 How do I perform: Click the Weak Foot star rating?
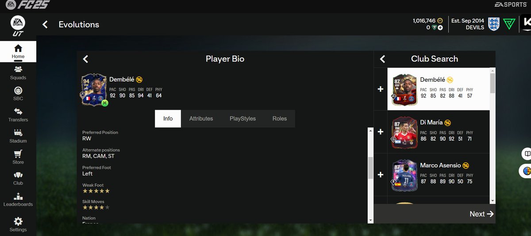tap(96, 191)
